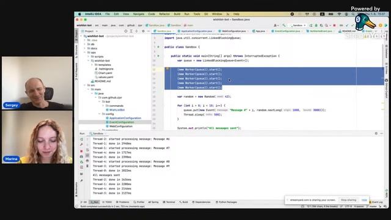The width and height of the screenshot is (391, 220).
Task: Open Git tool window at the bottom
Action: click(x=84, y=202)
